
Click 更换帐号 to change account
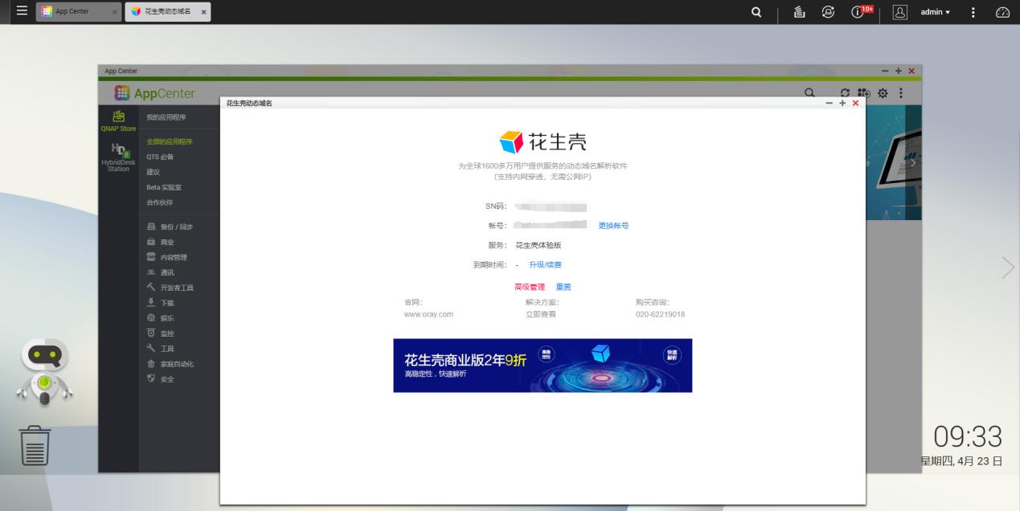(614, 225)
